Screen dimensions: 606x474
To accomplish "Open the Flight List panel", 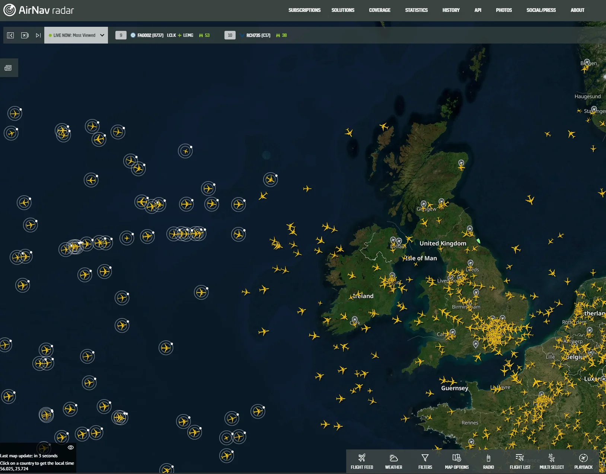I will 520,461.
